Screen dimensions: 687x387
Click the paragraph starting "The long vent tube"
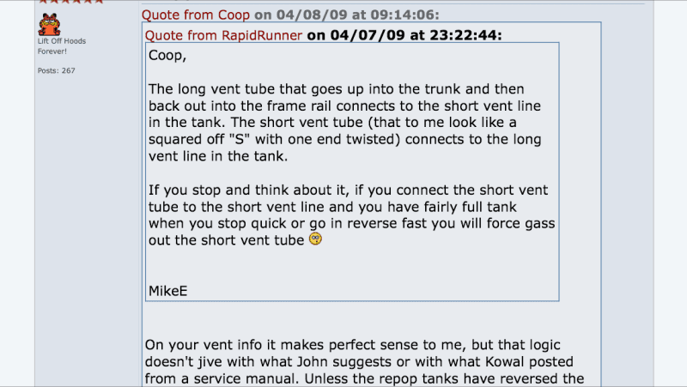point(343,123)
